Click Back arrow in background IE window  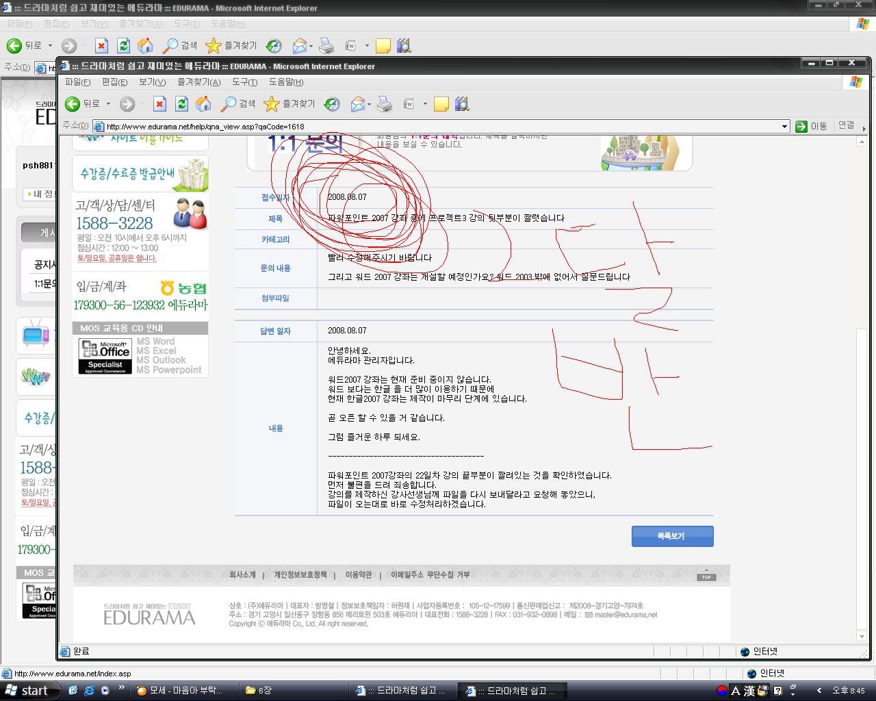[14, 46]
